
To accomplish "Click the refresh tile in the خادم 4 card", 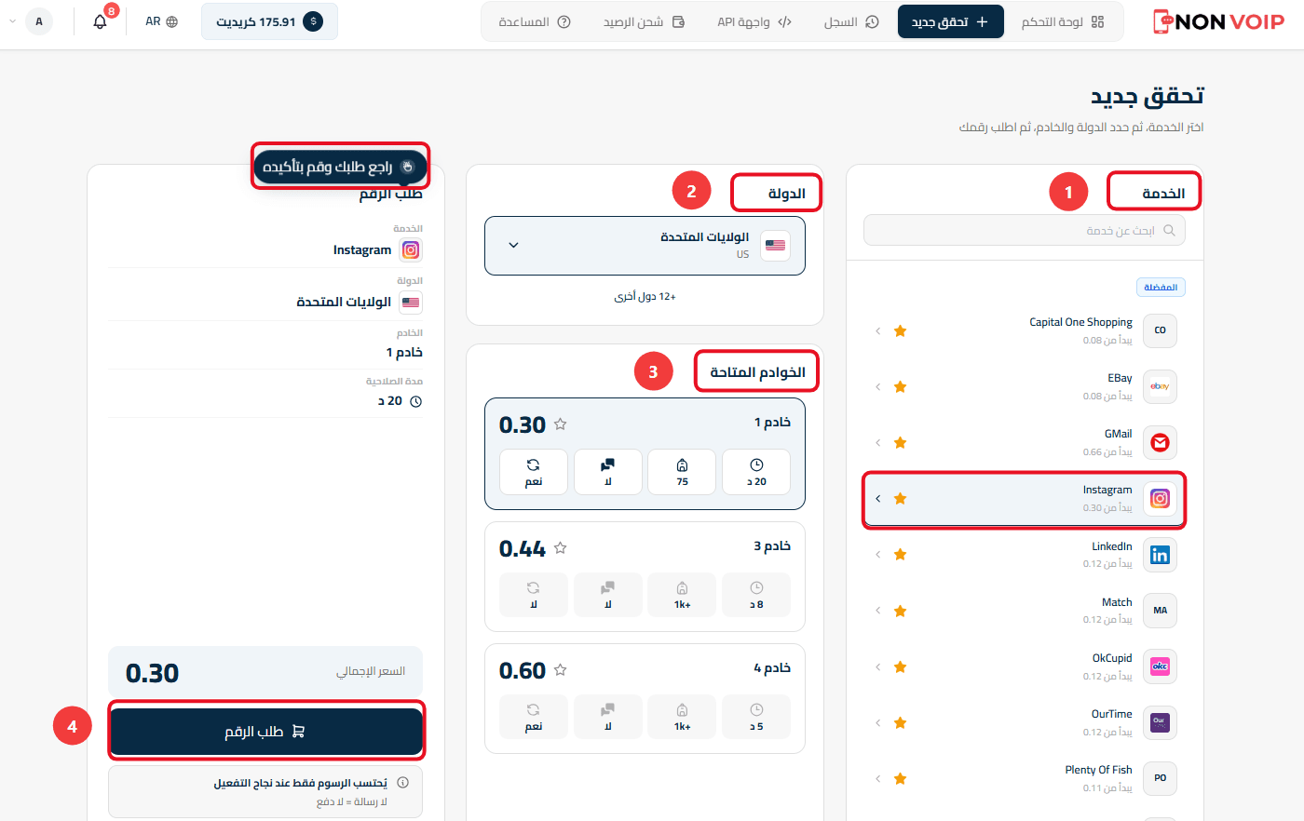I will 534,717.
